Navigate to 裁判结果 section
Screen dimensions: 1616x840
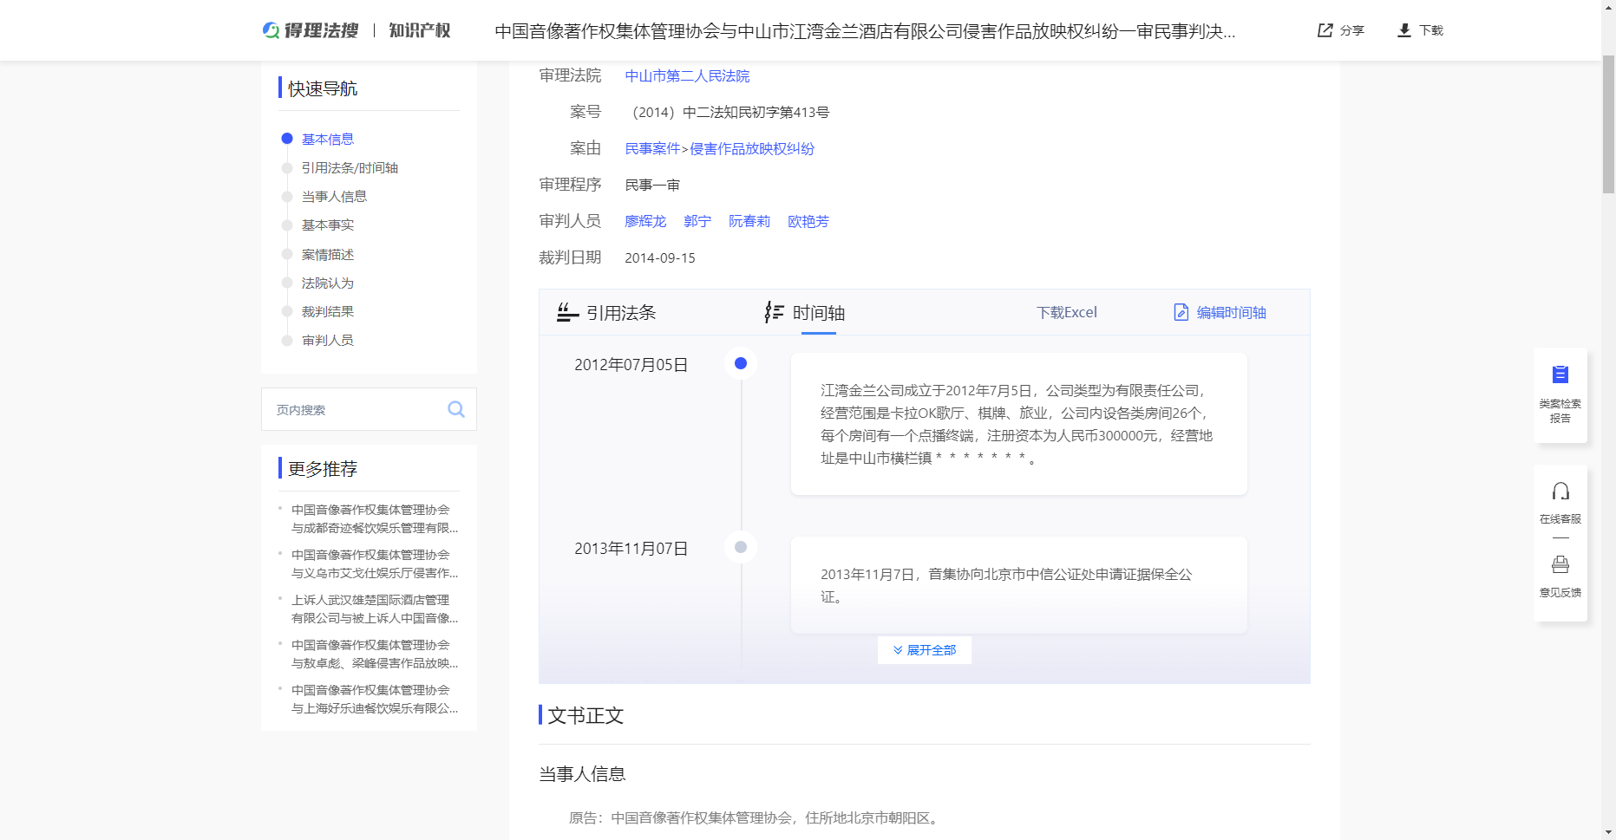[328, 312]
